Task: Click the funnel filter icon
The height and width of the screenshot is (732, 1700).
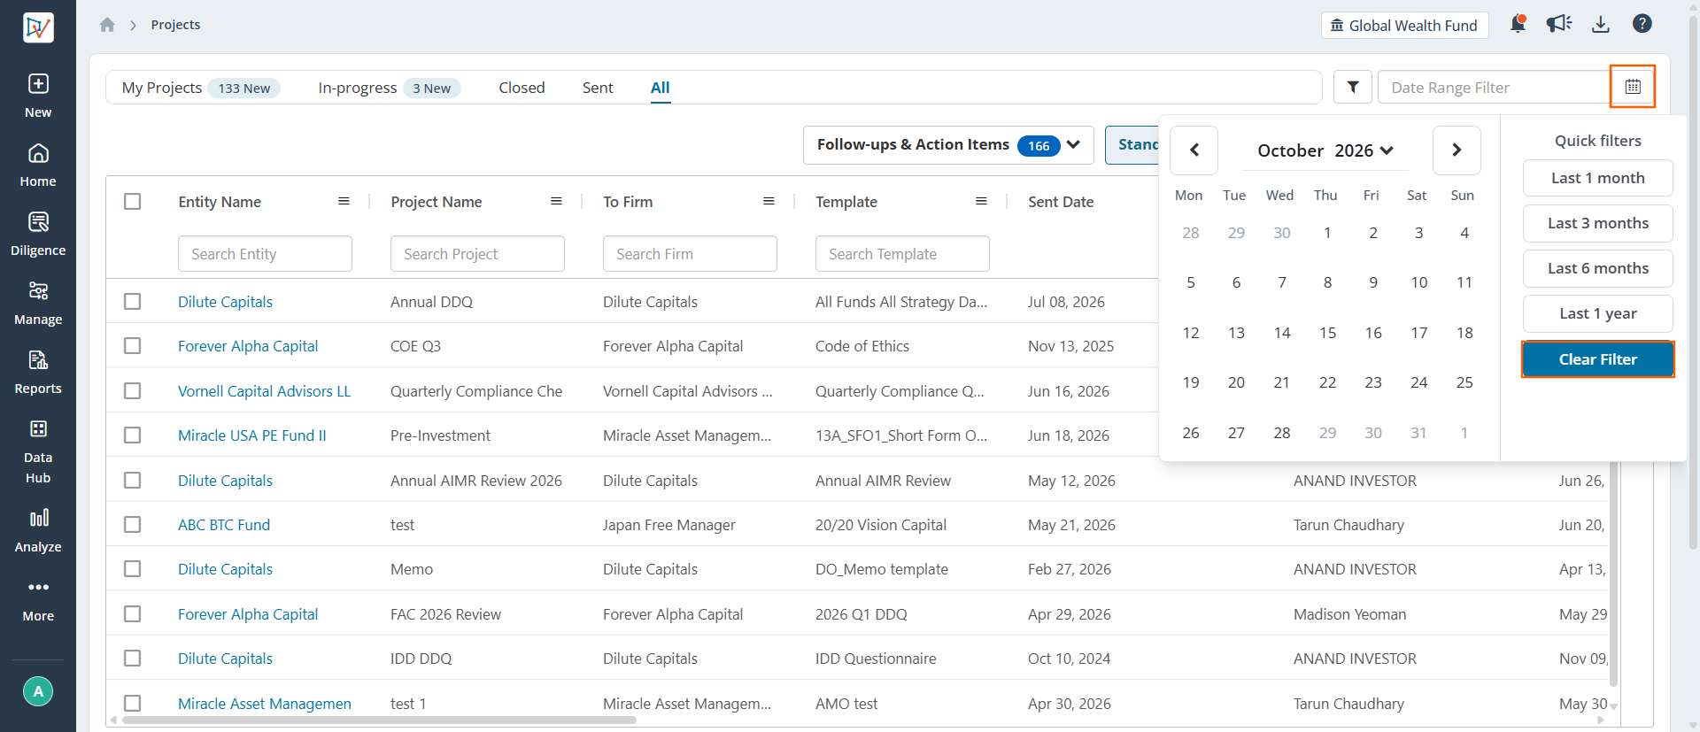Action: pyautogui.click(x=1353, y=87)
